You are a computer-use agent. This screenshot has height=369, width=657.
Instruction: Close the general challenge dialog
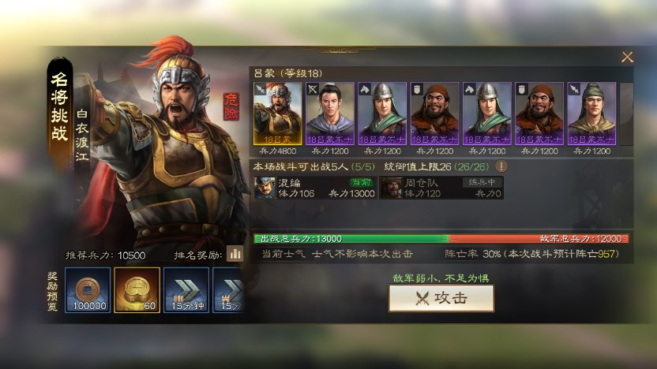(627, 57)
